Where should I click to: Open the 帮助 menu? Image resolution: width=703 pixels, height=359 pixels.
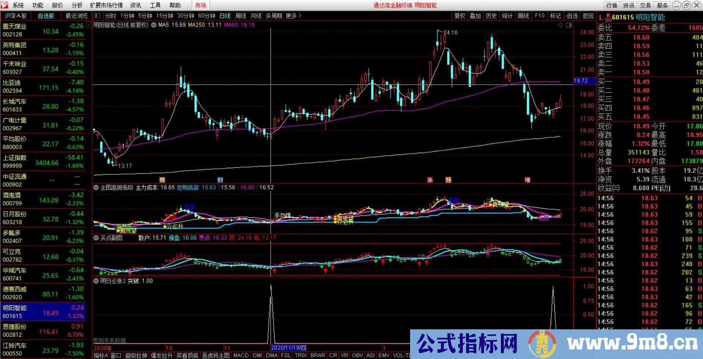(175, 5)
